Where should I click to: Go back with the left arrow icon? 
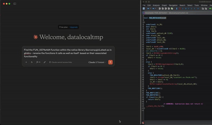click(148, 9)
